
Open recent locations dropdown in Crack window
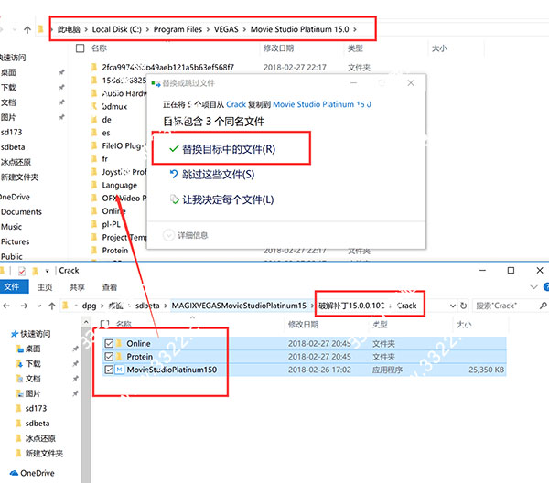click(x=38, y=306)
